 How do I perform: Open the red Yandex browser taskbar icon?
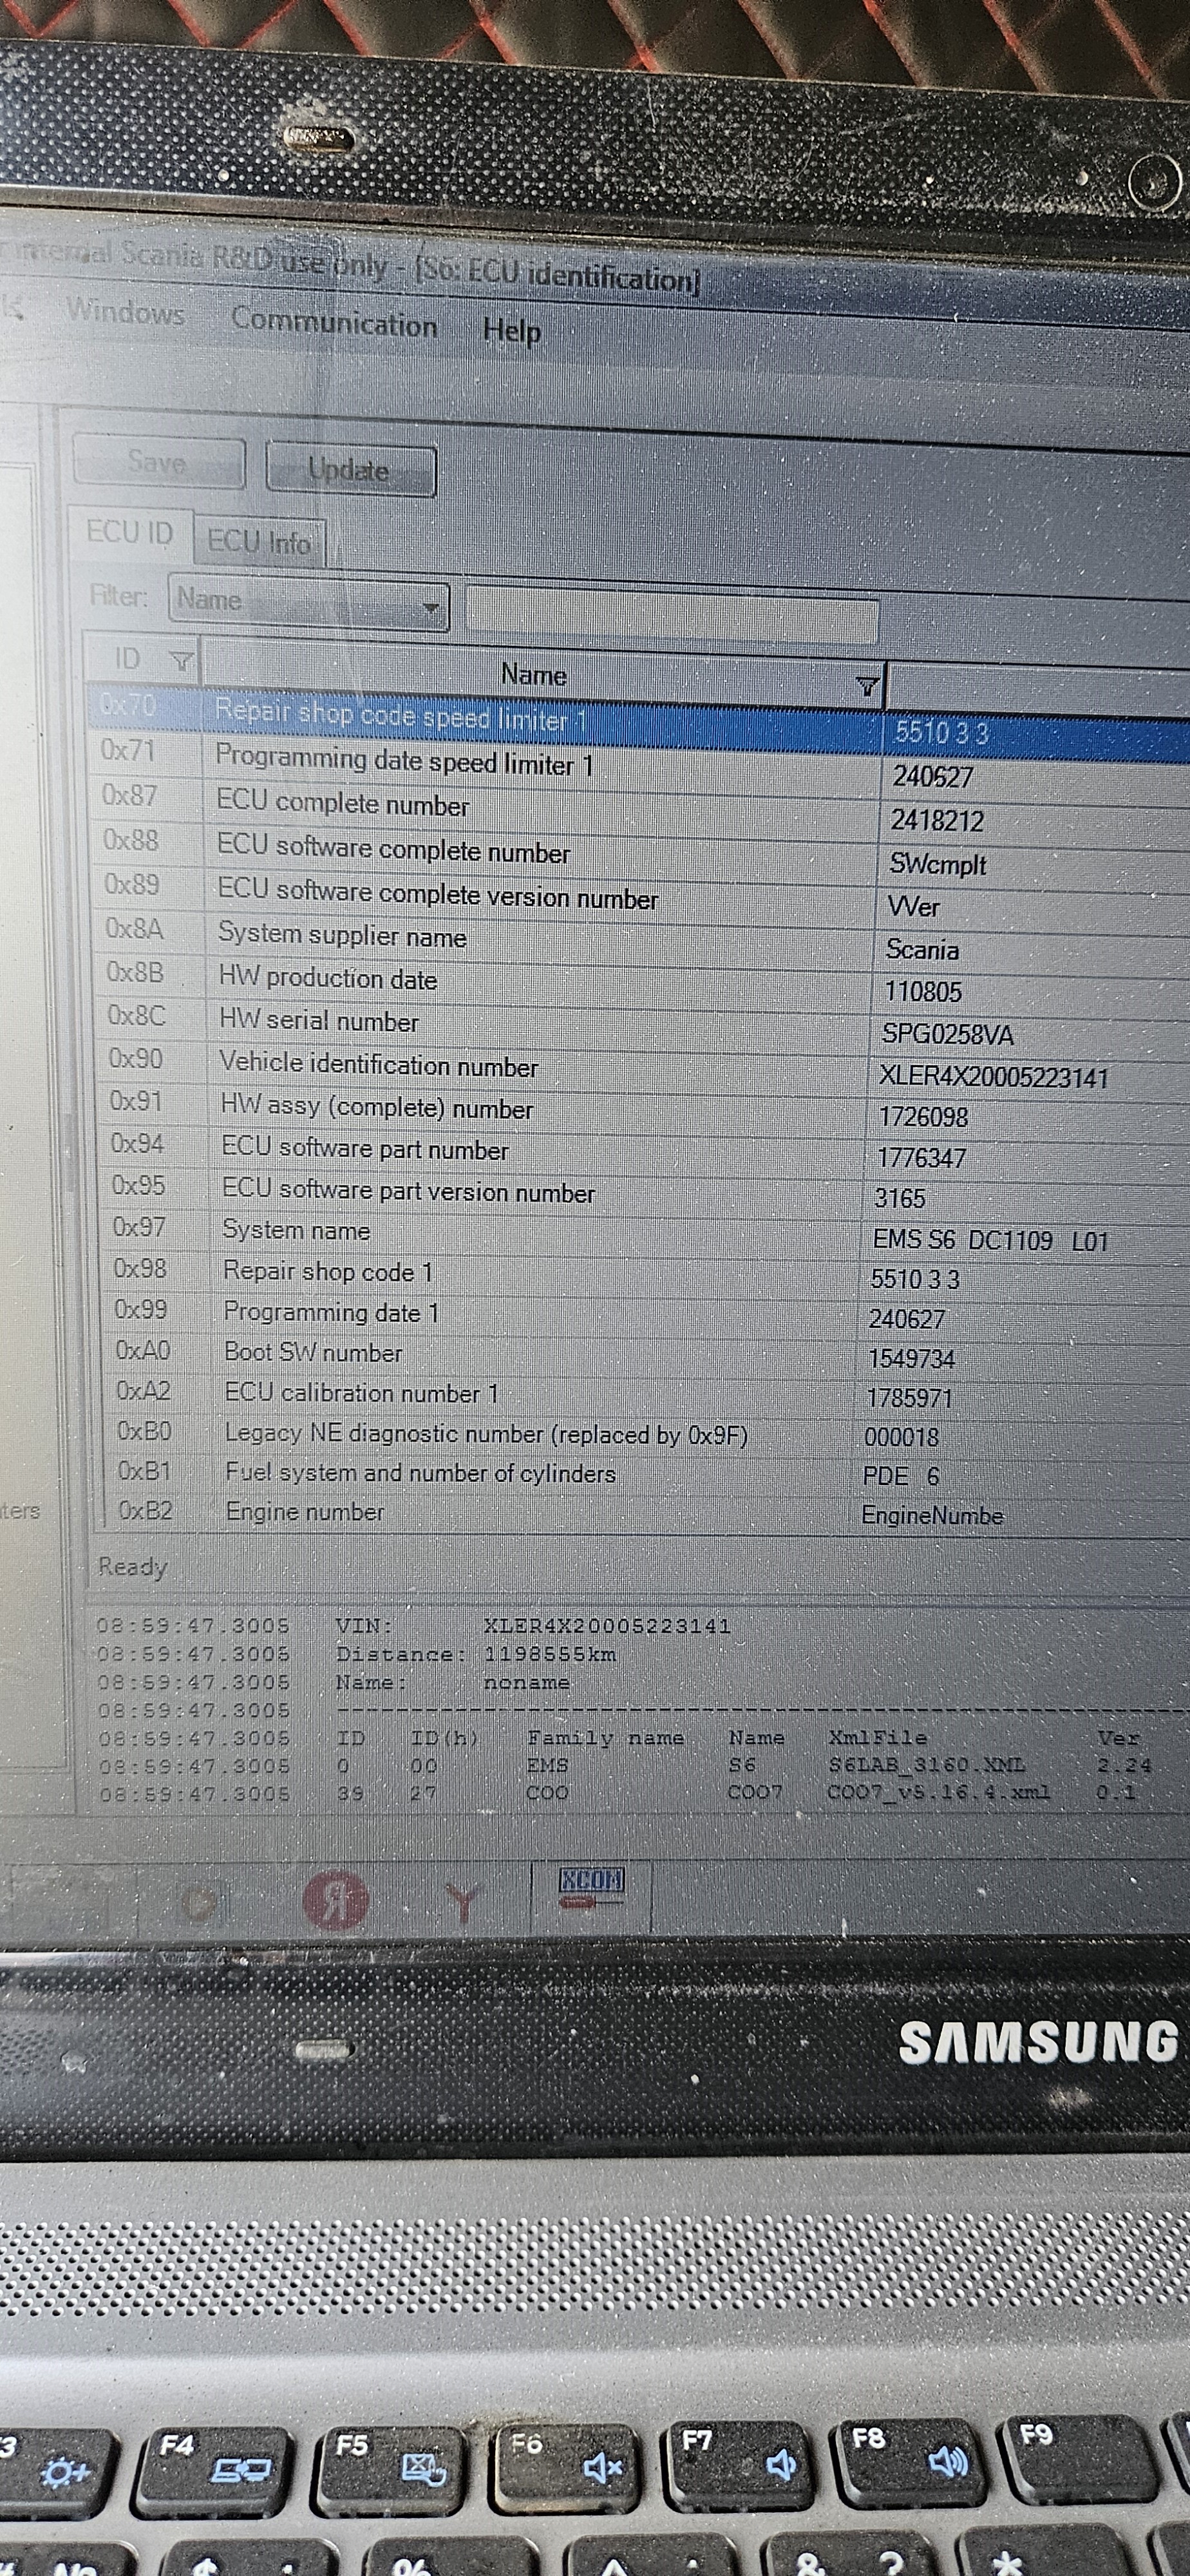(x=335, y=1900)
